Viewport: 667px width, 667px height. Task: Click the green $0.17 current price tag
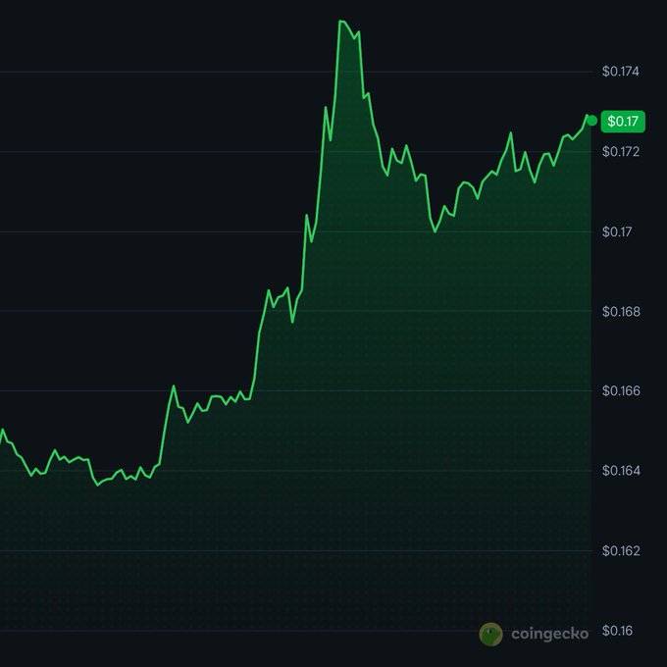click(x=623, y=122)
